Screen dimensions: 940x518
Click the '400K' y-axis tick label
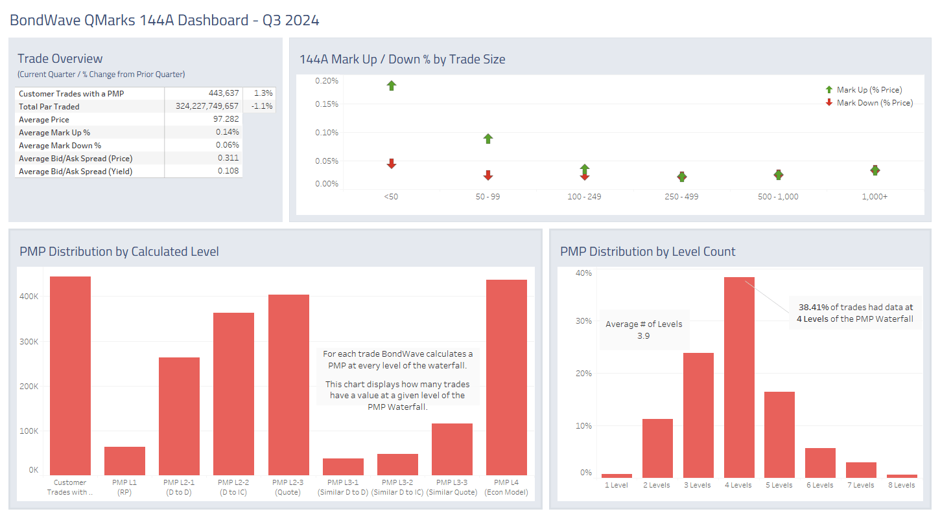tap(29, 297)
